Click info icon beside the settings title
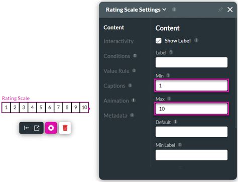The height and width of the screenshot is (182, 238). click(174, 9)
